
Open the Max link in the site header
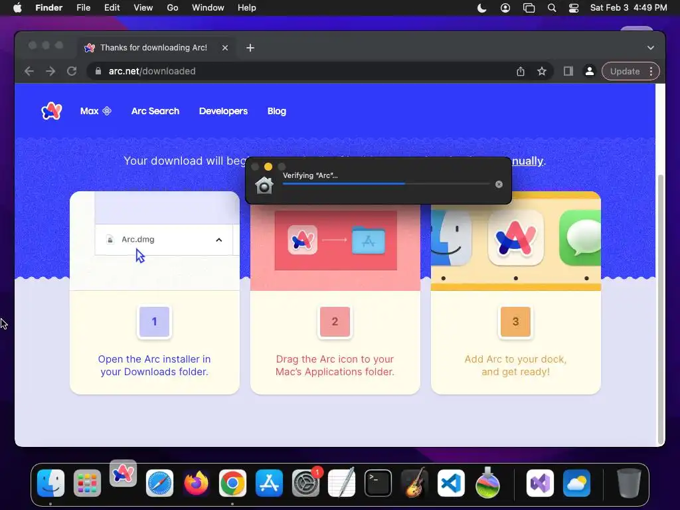pyautogui.click(x=96, y=111)
